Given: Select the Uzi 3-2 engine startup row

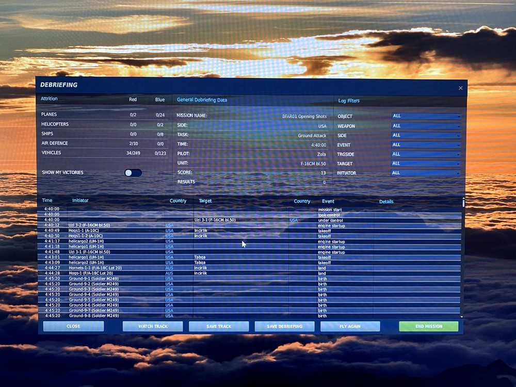Looking at the screenshot, I should pos(250,225).
